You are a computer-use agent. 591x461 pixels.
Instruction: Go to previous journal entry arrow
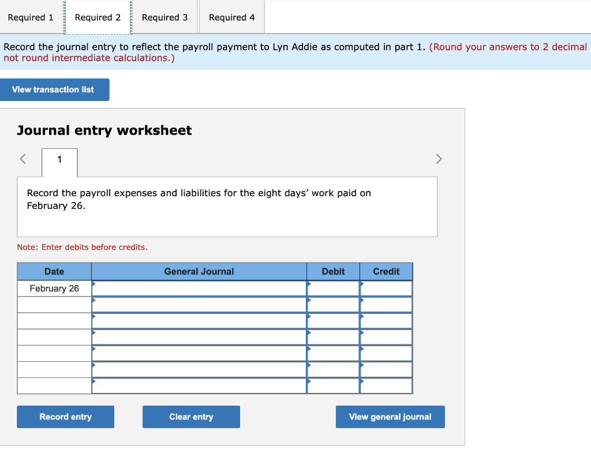[23, 159]
